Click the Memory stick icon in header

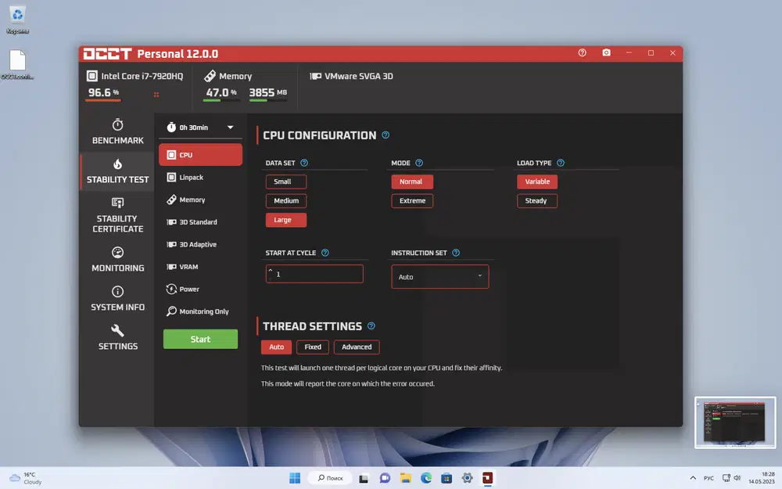click(x=210, y=76)
